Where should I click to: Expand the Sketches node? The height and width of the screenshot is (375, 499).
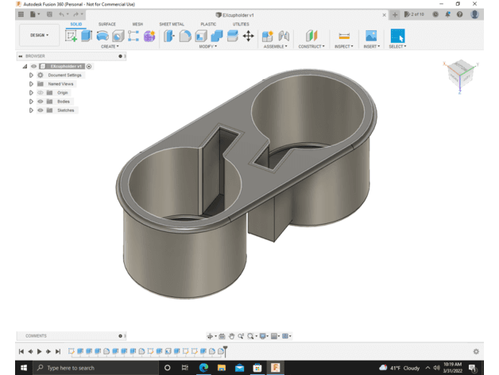pos(31,110)
